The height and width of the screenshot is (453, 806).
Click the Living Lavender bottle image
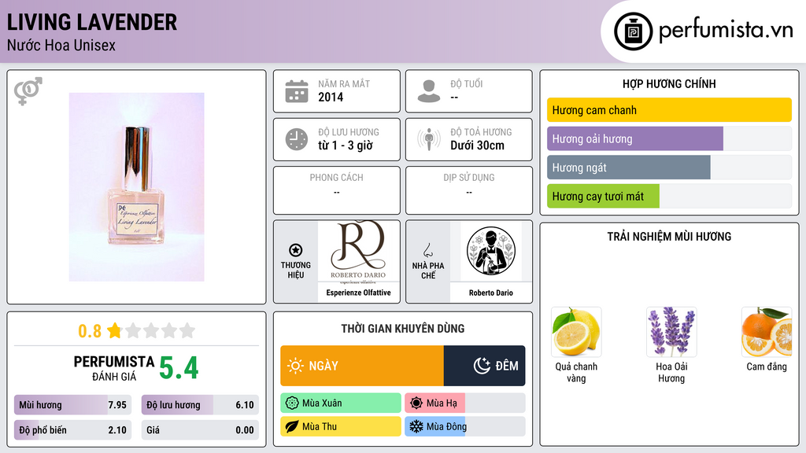click(137, 187)
